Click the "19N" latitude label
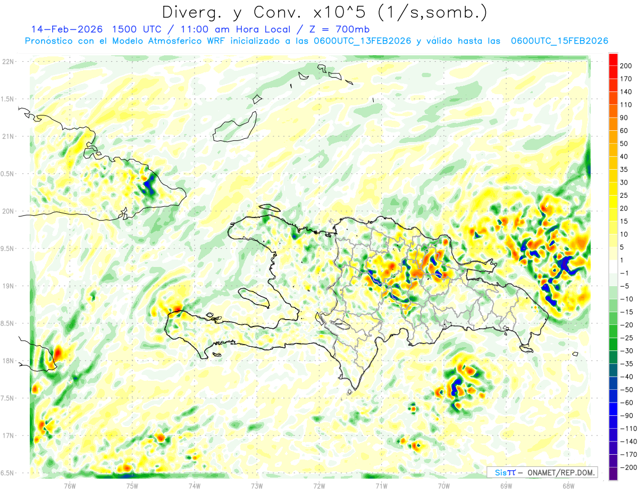 pyautogui.click(x=8, y=286)
